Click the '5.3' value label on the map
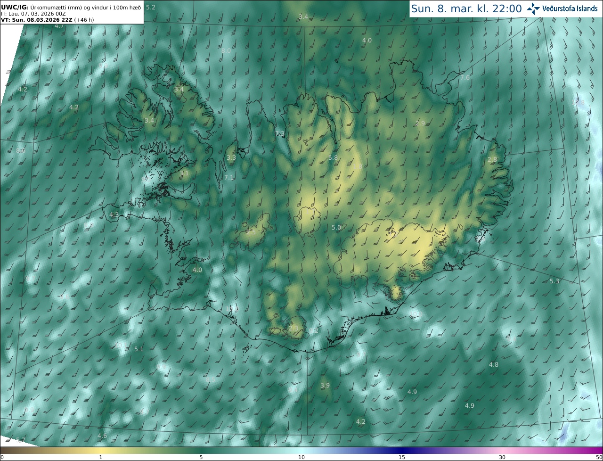This screenshot has height=461, width=603. point(554,281)
